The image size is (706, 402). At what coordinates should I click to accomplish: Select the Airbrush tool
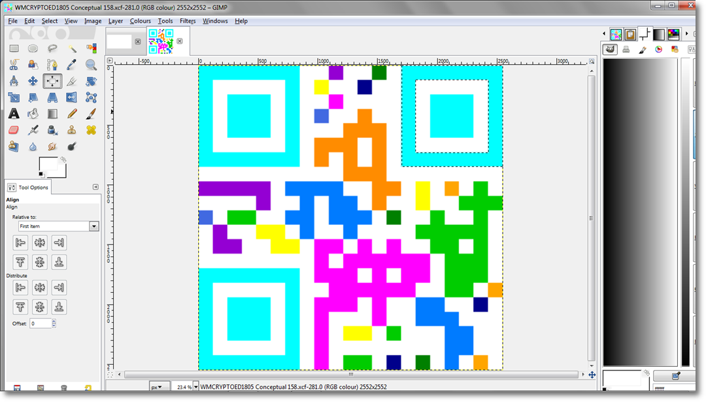pyautogui.click(x=33, y=130)
